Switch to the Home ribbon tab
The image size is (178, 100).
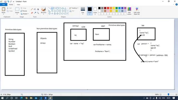11,4
